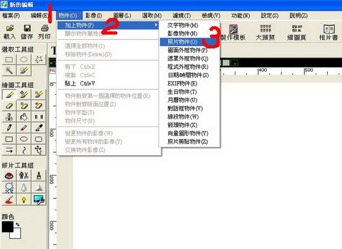Open the 編輯(E) menu
The image size is (342, 249).
point(39,16)
